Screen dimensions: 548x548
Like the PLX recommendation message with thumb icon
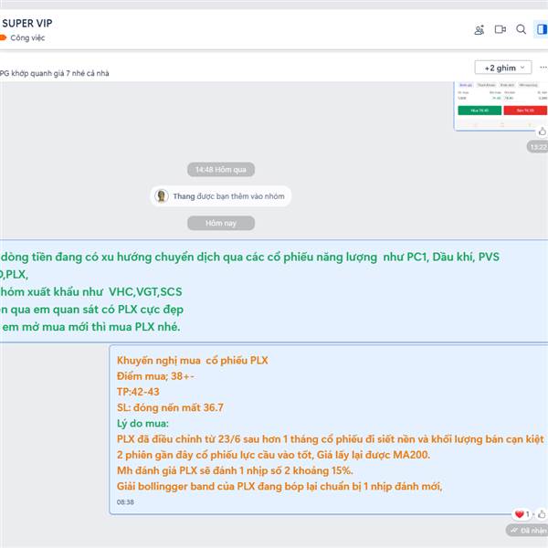(542, 514)
